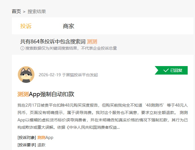Open the complaint titled 测测App强制自动扣款
The image size is (195, 150).
pyautogui.click(x=46, y=94)
